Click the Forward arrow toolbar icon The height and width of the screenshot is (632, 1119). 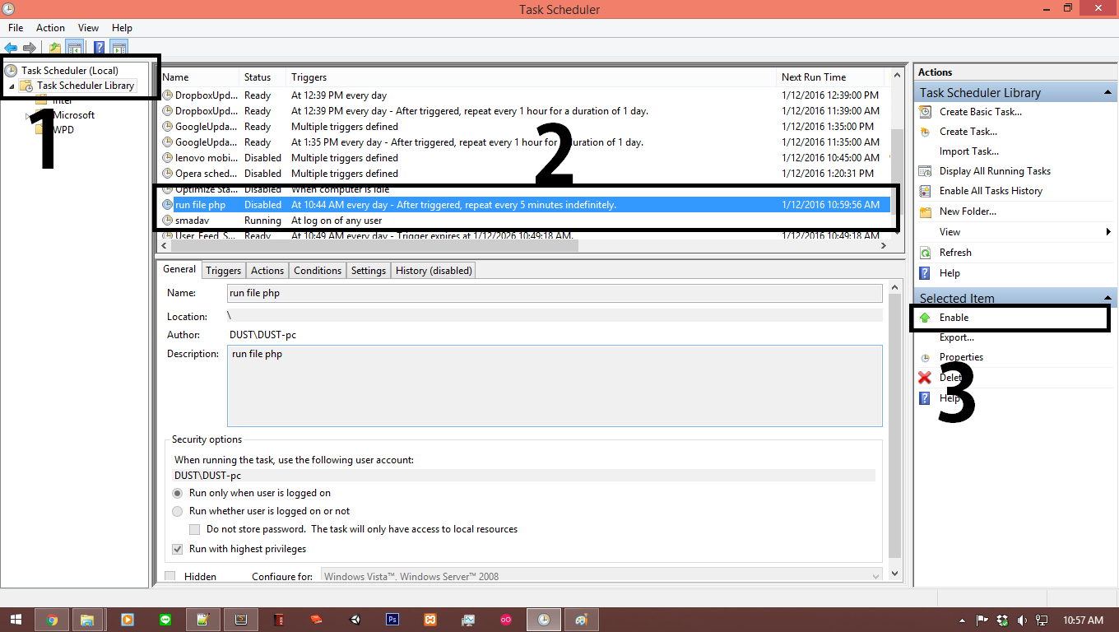(x=30, y=48)
